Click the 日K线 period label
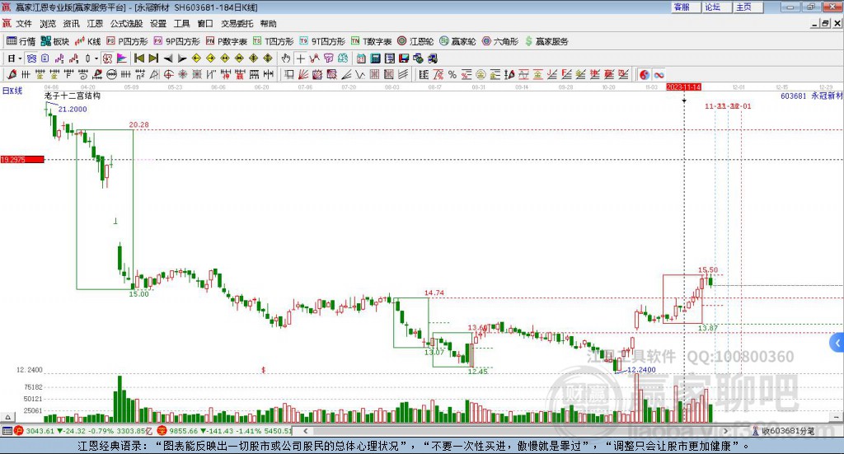 12,91
